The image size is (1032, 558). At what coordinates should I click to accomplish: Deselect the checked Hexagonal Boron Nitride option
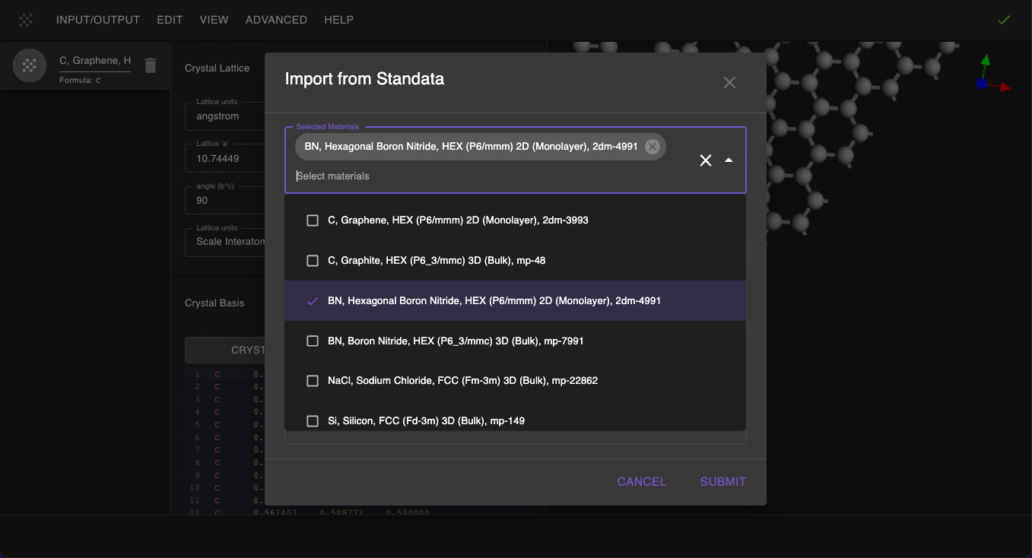tap(313, 301)
